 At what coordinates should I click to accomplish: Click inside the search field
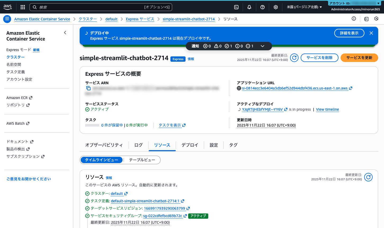point(101,7)
